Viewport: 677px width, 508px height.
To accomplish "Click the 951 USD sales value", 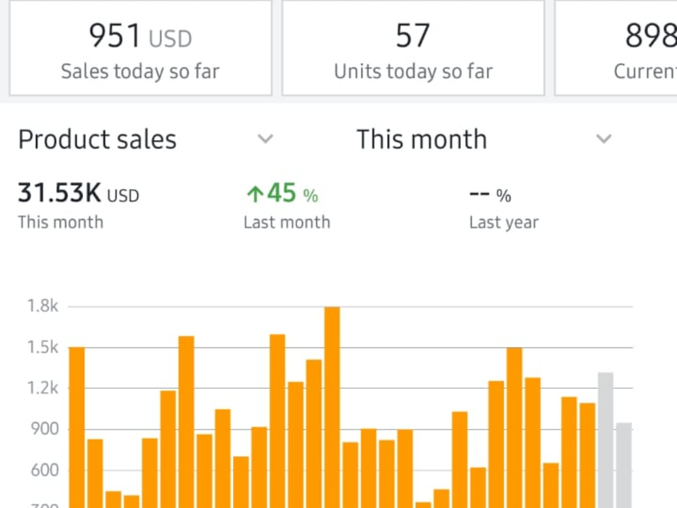I will point(140,36).
